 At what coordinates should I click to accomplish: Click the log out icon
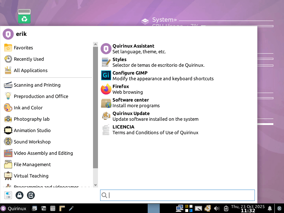click(31, 195)
